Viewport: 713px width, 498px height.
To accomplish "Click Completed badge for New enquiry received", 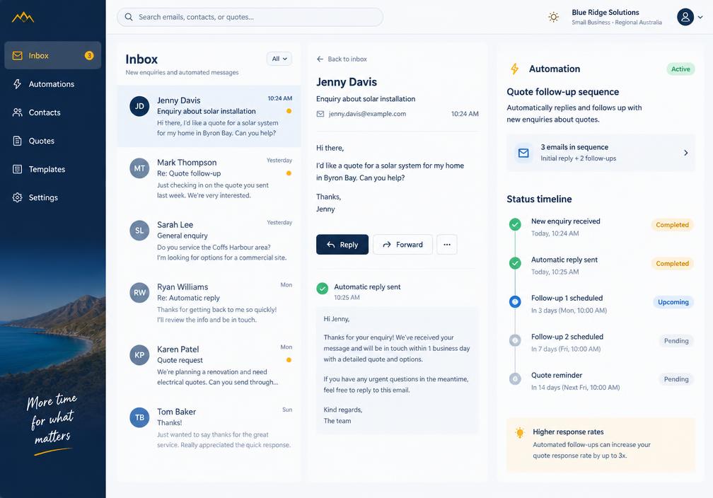I will (x=672, y=225).
